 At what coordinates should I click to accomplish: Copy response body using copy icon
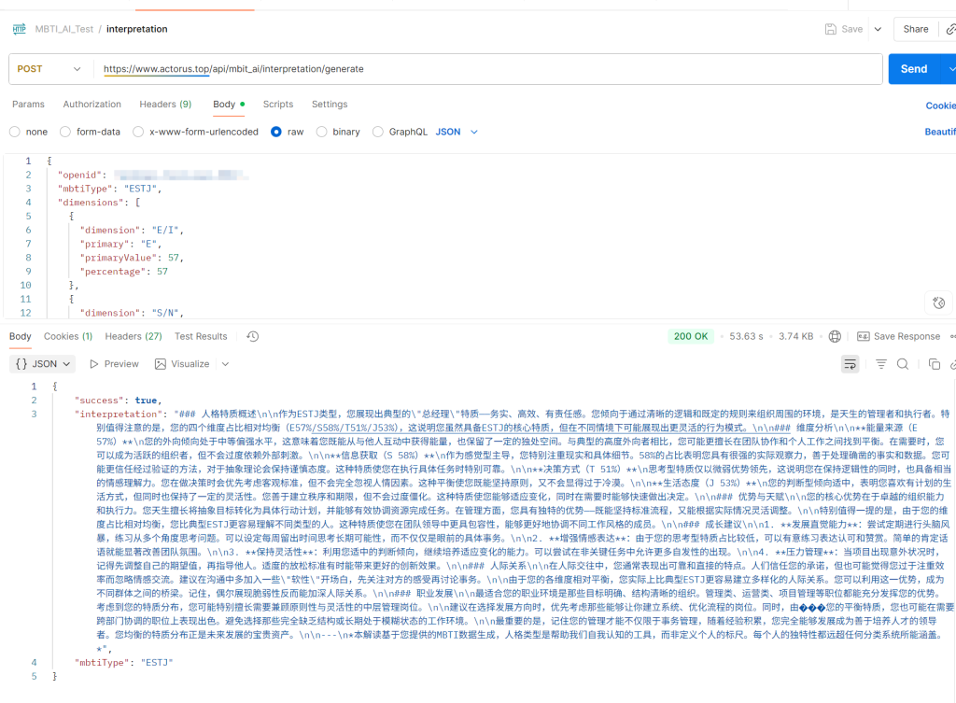(x=934, y=364)
